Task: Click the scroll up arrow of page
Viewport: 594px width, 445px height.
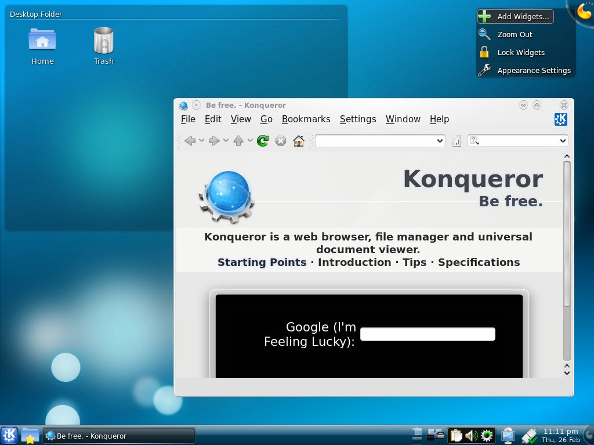Action: (567, 156)
